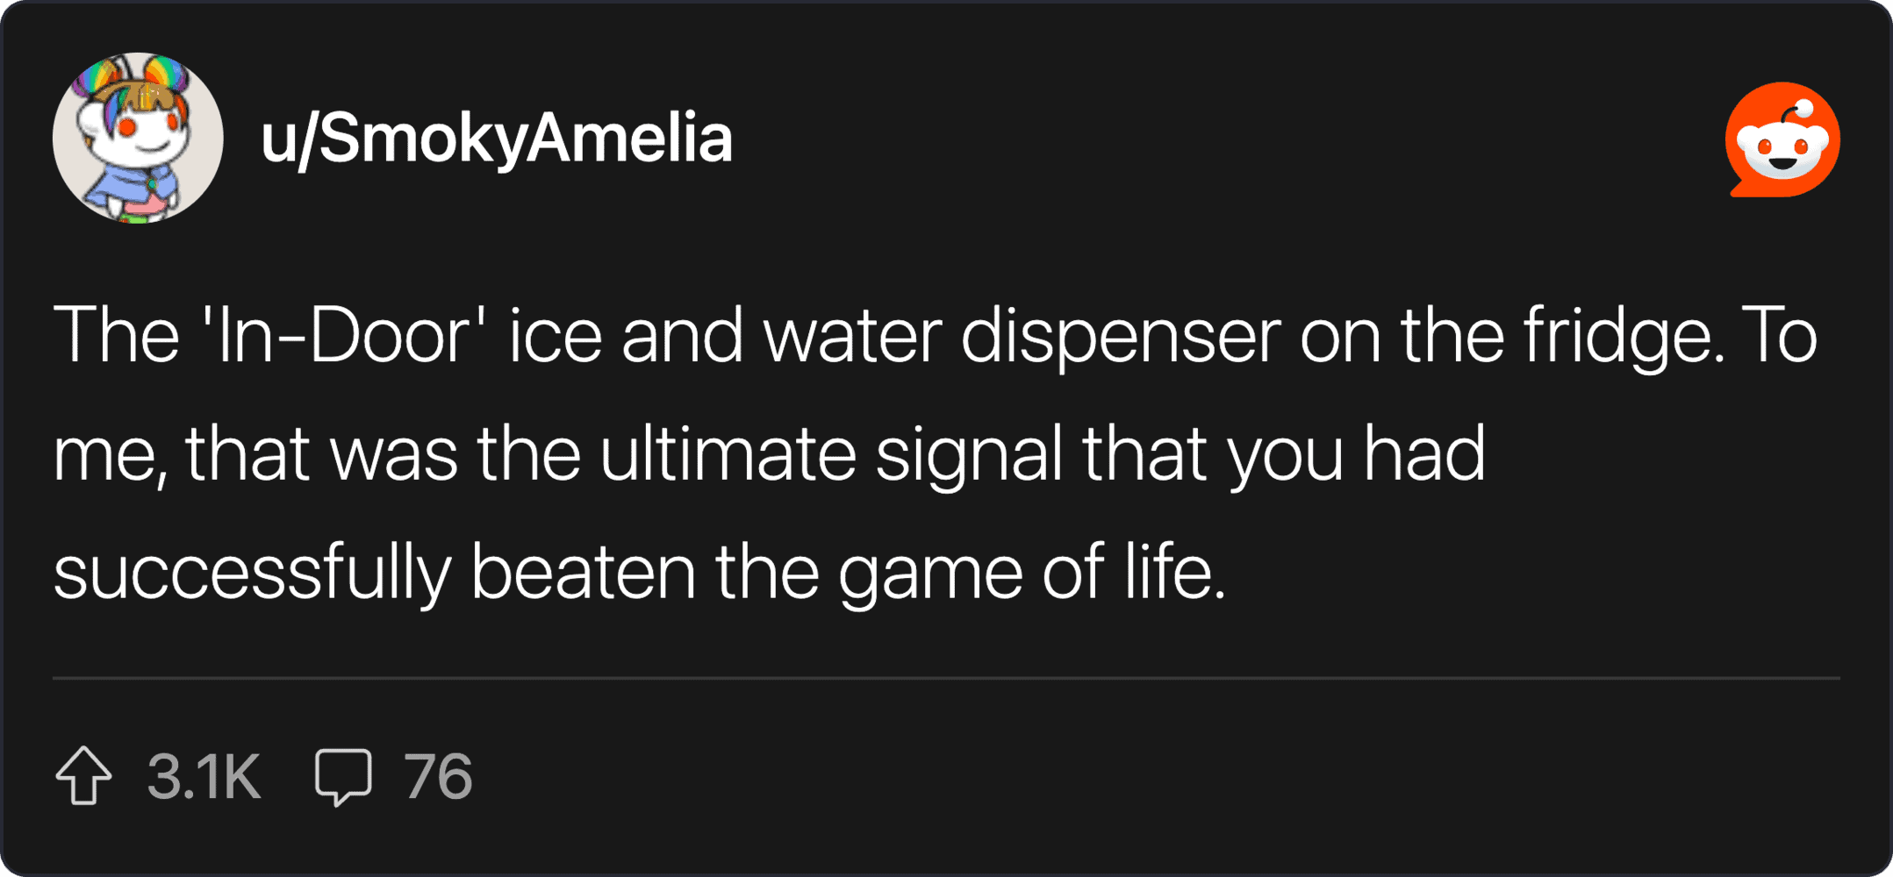The width and height of the screenshot is (1893, 877).
Task: Click the 76 comments count
Action: pos(438,776)
